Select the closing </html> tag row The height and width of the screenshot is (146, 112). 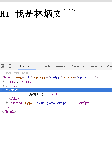point(9,111)
